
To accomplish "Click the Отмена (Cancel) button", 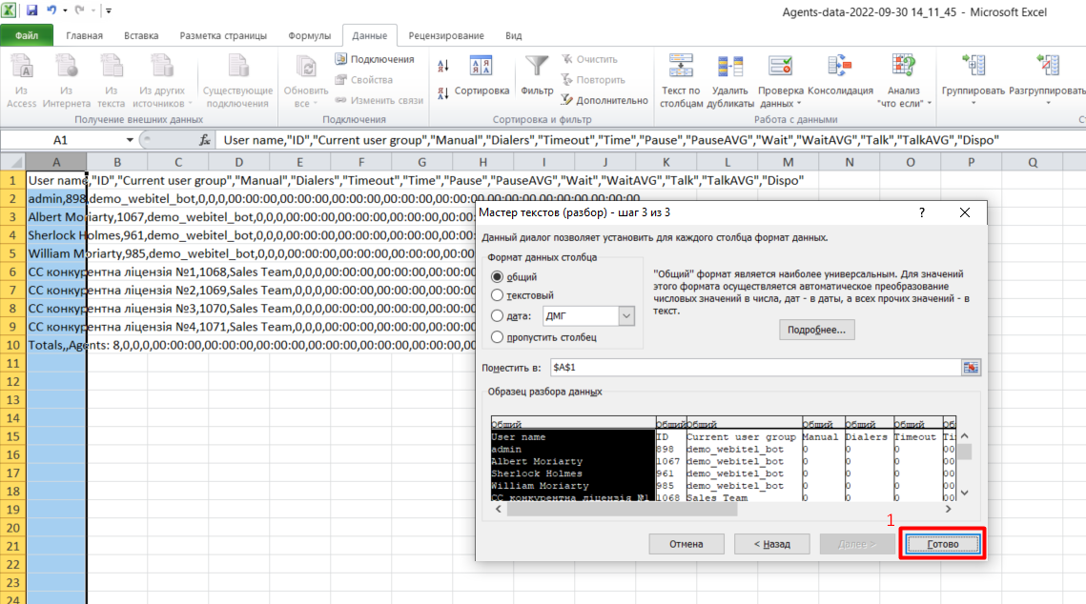I will click(686, 544).
